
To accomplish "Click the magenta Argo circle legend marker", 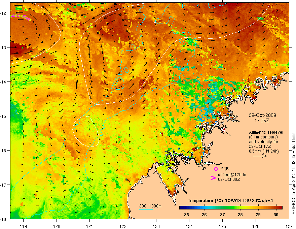I will coord(216,169).
